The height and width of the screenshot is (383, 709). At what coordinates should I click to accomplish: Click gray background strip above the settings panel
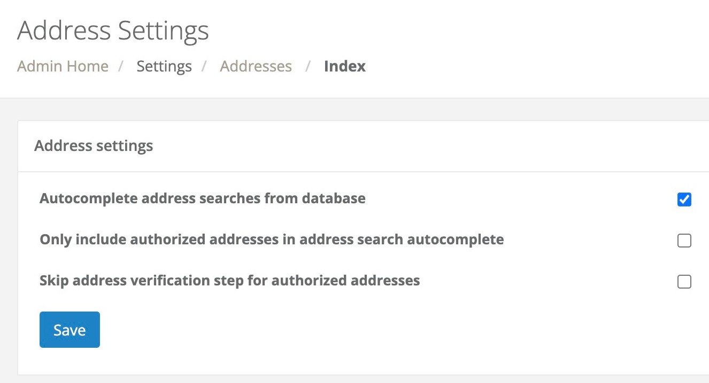(353, 109)
